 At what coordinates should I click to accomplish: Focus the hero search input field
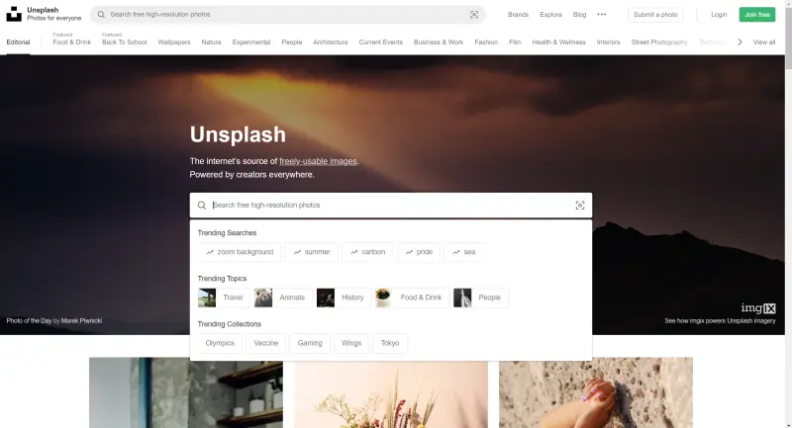(391, 206)
